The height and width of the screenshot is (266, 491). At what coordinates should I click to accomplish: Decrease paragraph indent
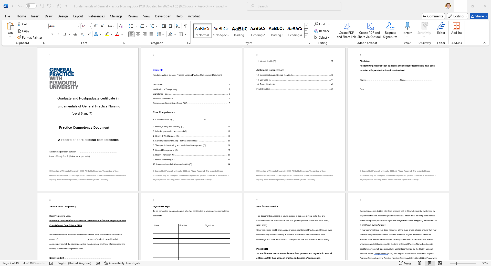(164, 26)
